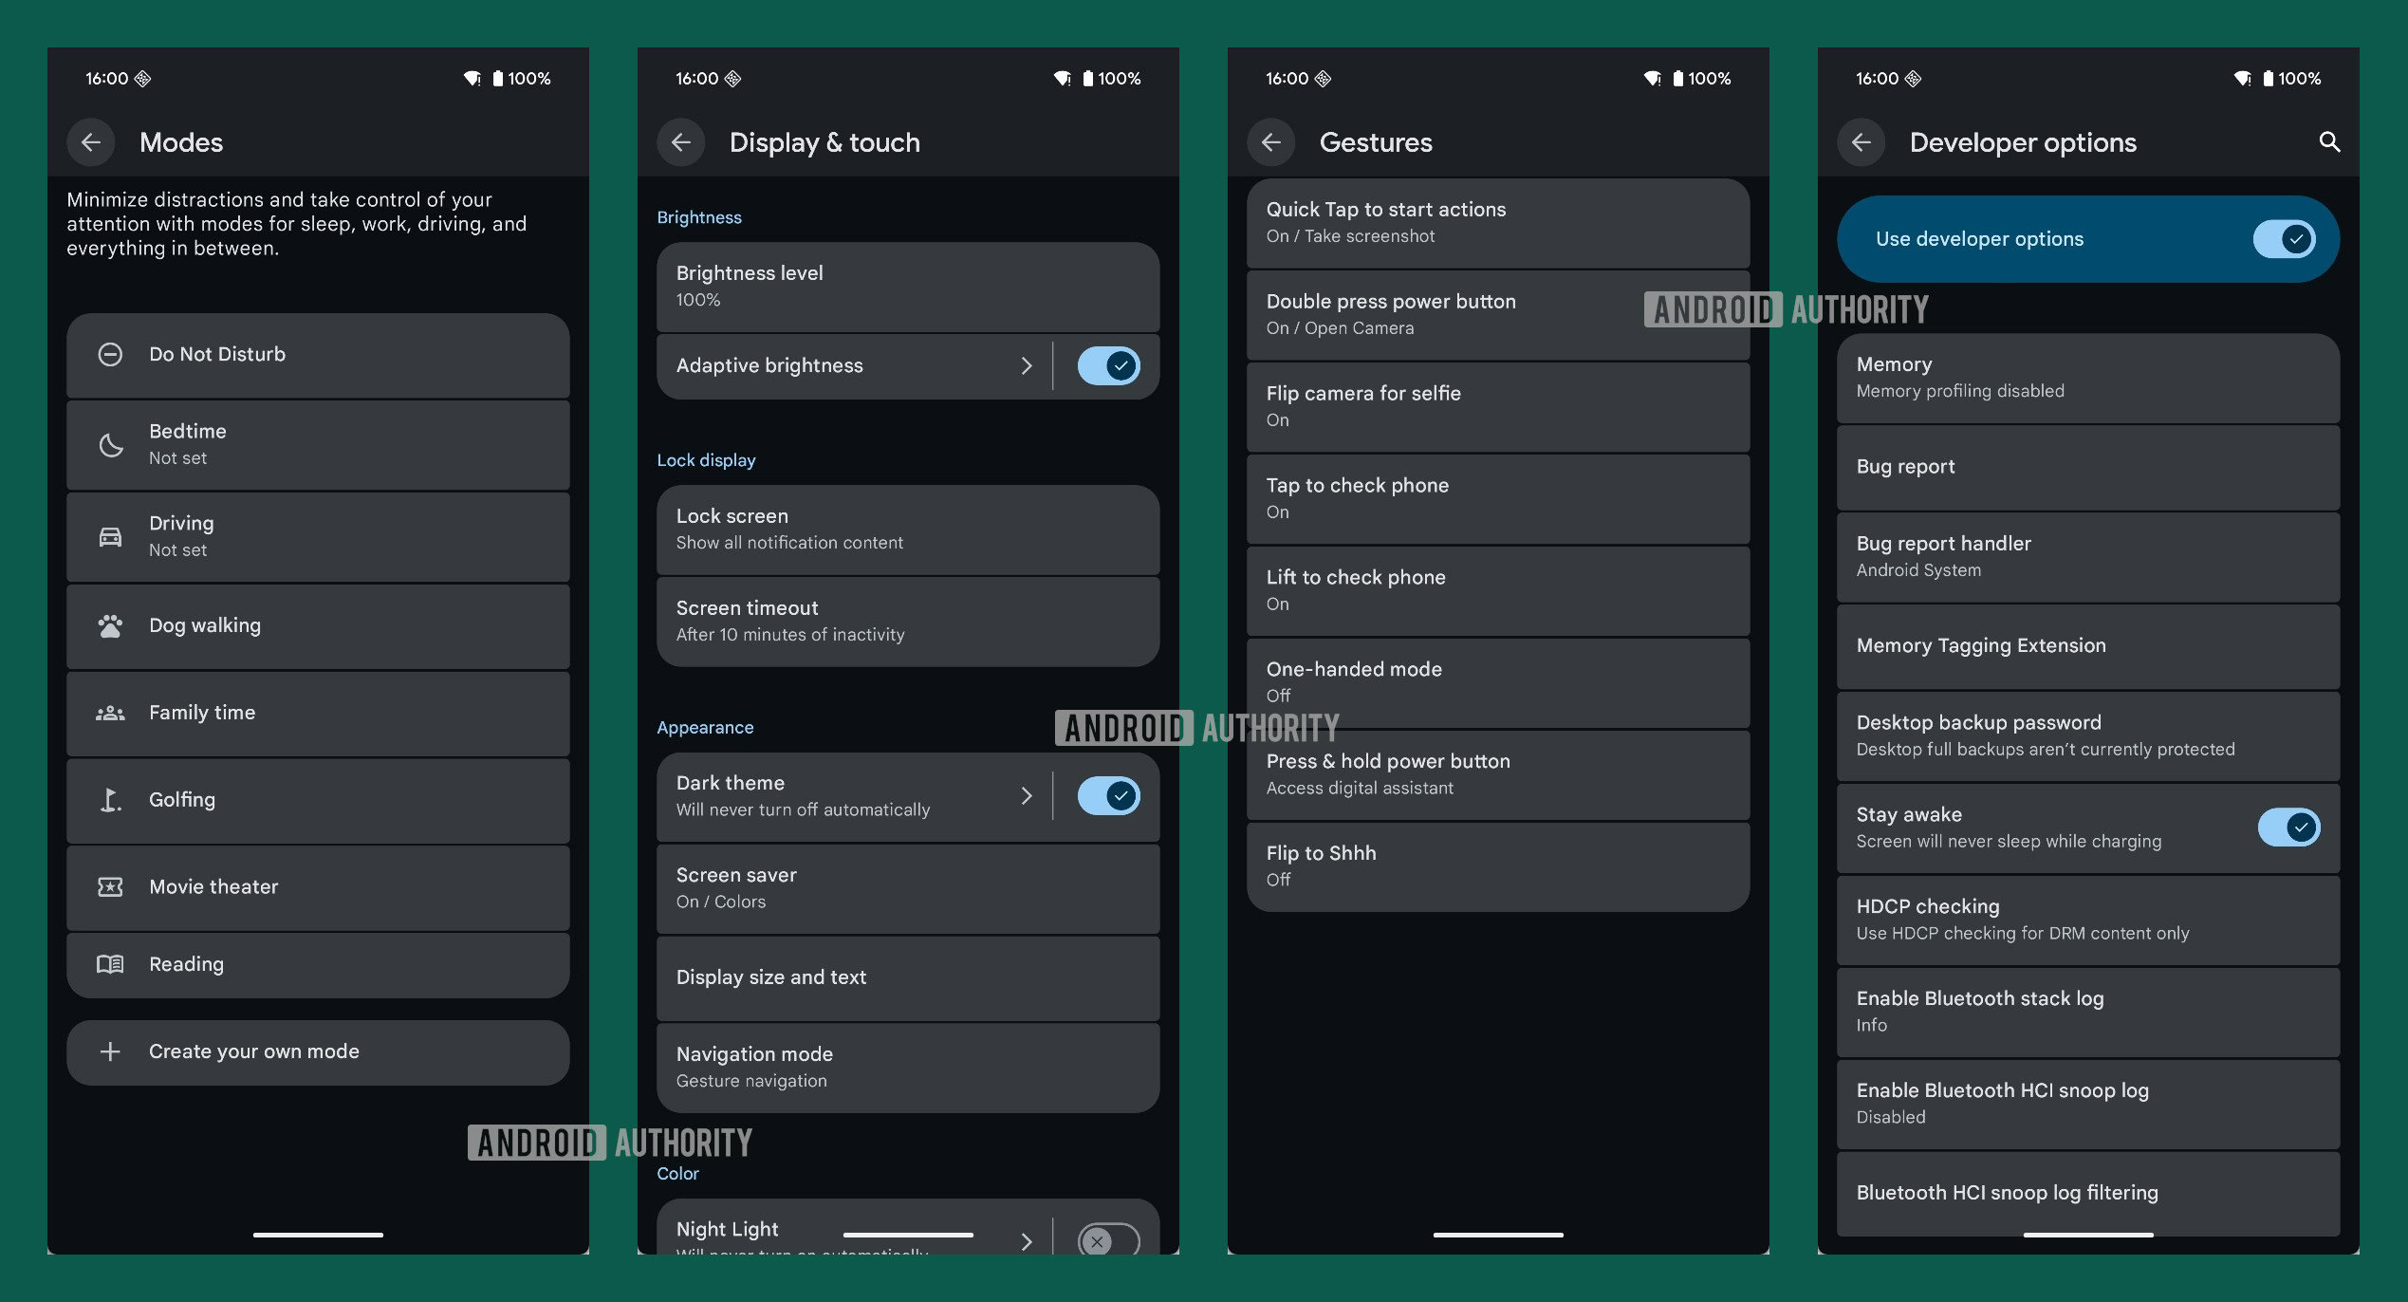Tap the back arrow in Developer options
This screenshot has width=2408, height=1302.
click(1863, 141)
